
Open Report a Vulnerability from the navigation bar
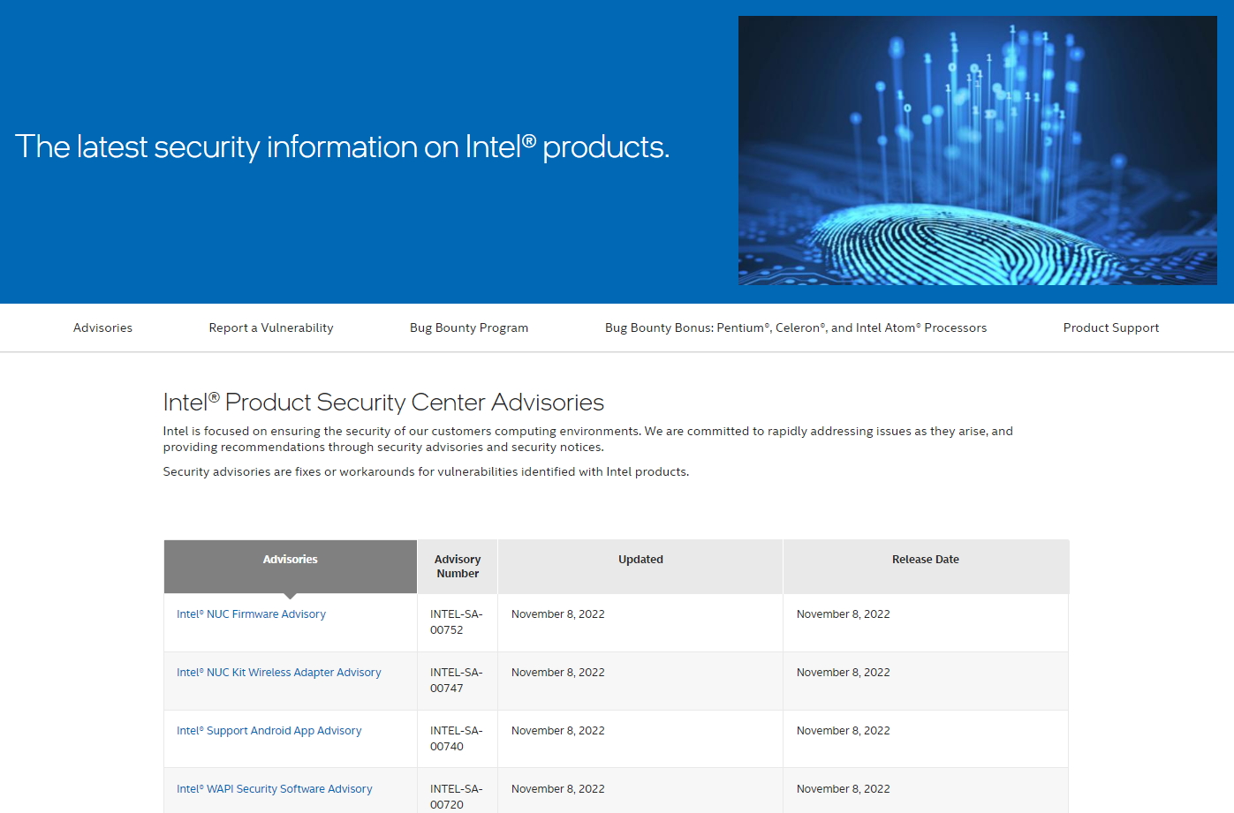[x=270, y=327]
